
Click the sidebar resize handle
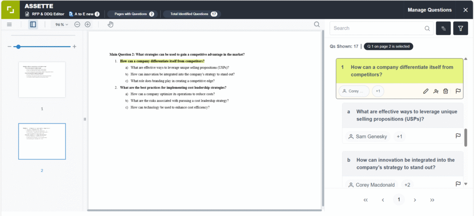85,119
